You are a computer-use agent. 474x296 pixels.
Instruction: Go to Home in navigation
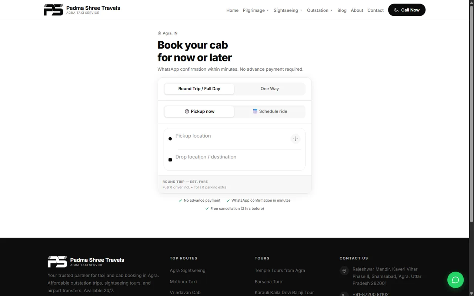(x=233, y=10)
